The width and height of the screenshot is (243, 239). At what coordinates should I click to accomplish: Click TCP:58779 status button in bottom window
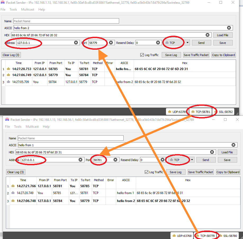pos(205,236)
